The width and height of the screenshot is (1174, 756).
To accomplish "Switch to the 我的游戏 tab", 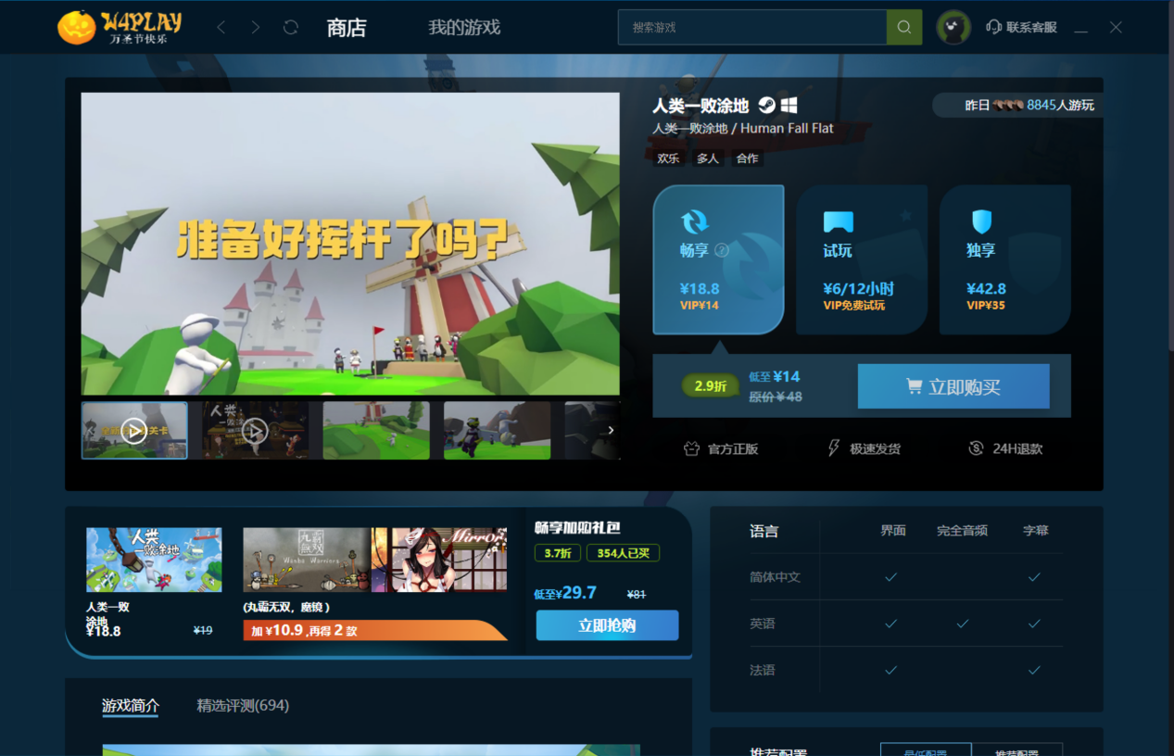I will 463,28.
